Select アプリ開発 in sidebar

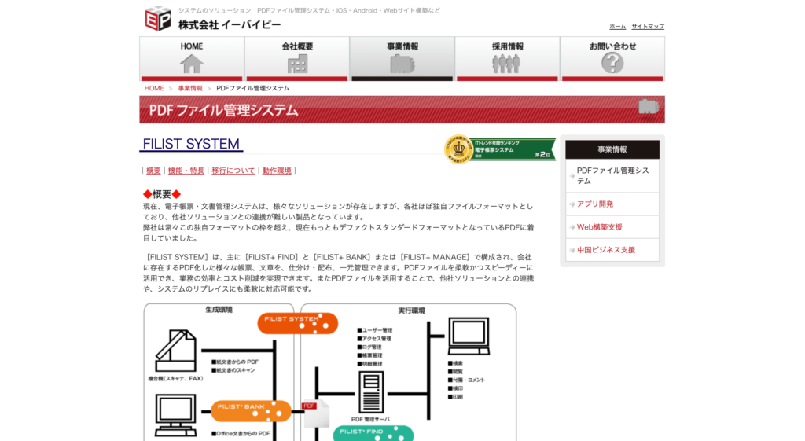coord(612,204)
